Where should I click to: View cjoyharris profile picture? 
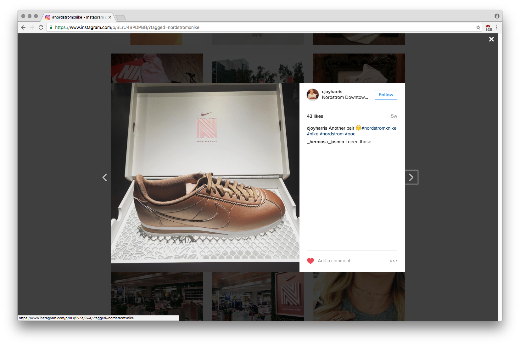click(x=313, y=95)
